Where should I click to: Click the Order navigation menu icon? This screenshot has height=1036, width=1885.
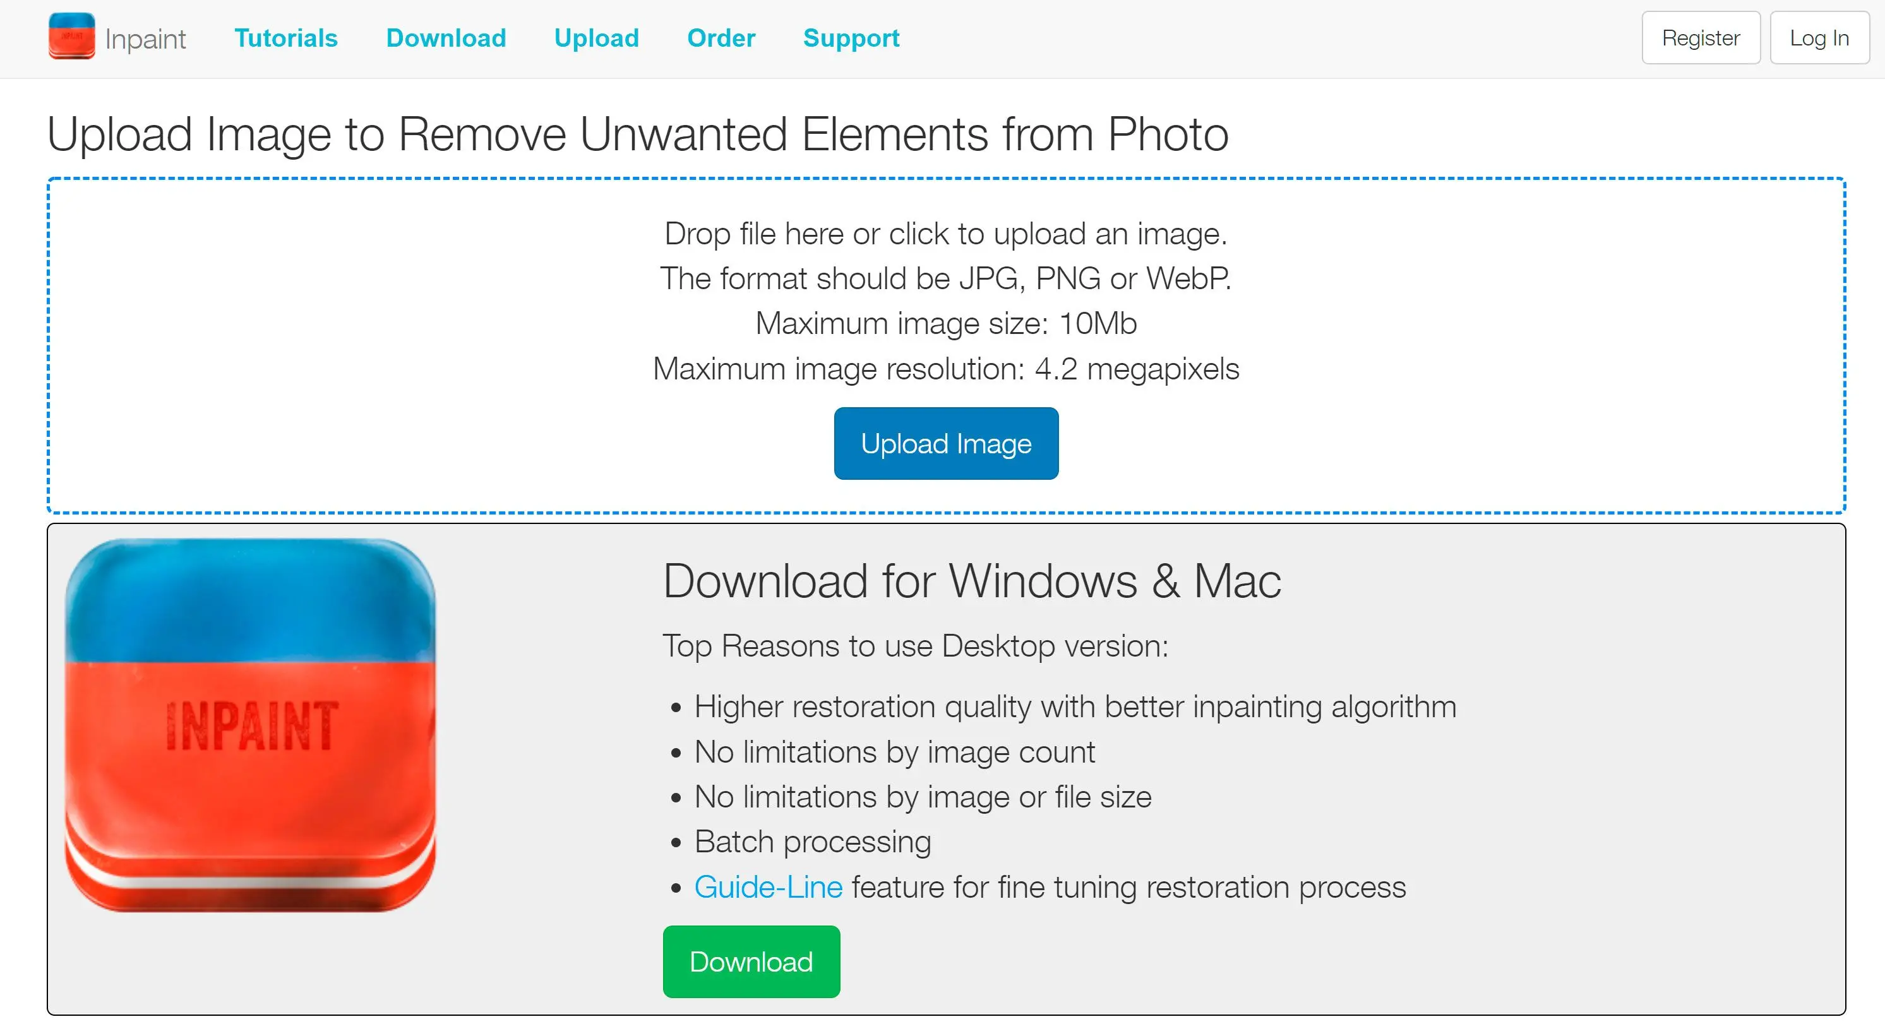click(x=721, y=39)
